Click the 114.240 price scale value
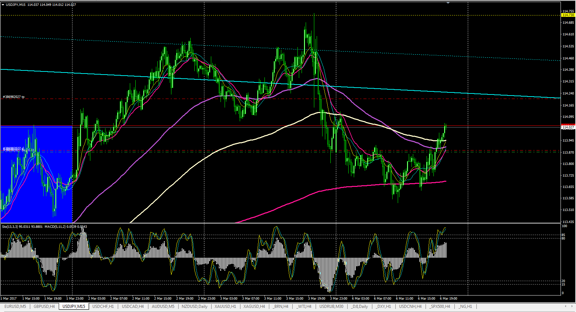Screen dimensions: 576x312 (568, 93)
